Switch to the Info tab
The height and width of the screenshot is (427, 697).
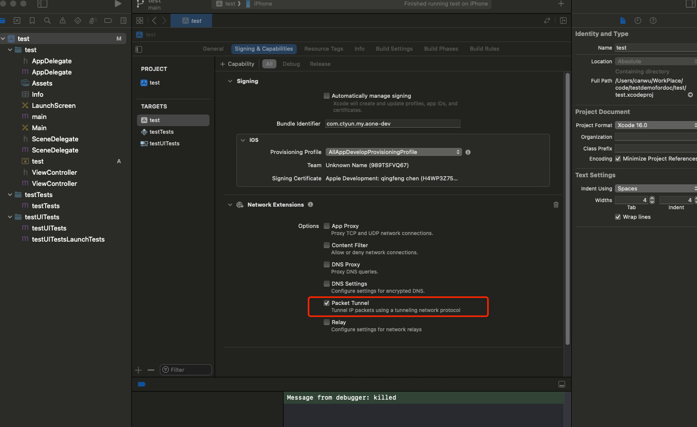click(360, 49)
